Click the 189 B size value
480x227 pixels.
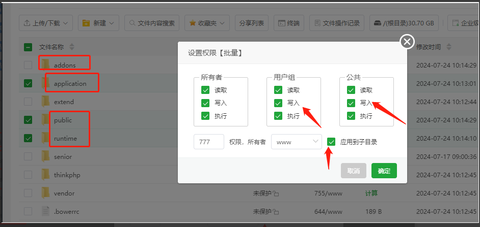[x=374, y=211]
